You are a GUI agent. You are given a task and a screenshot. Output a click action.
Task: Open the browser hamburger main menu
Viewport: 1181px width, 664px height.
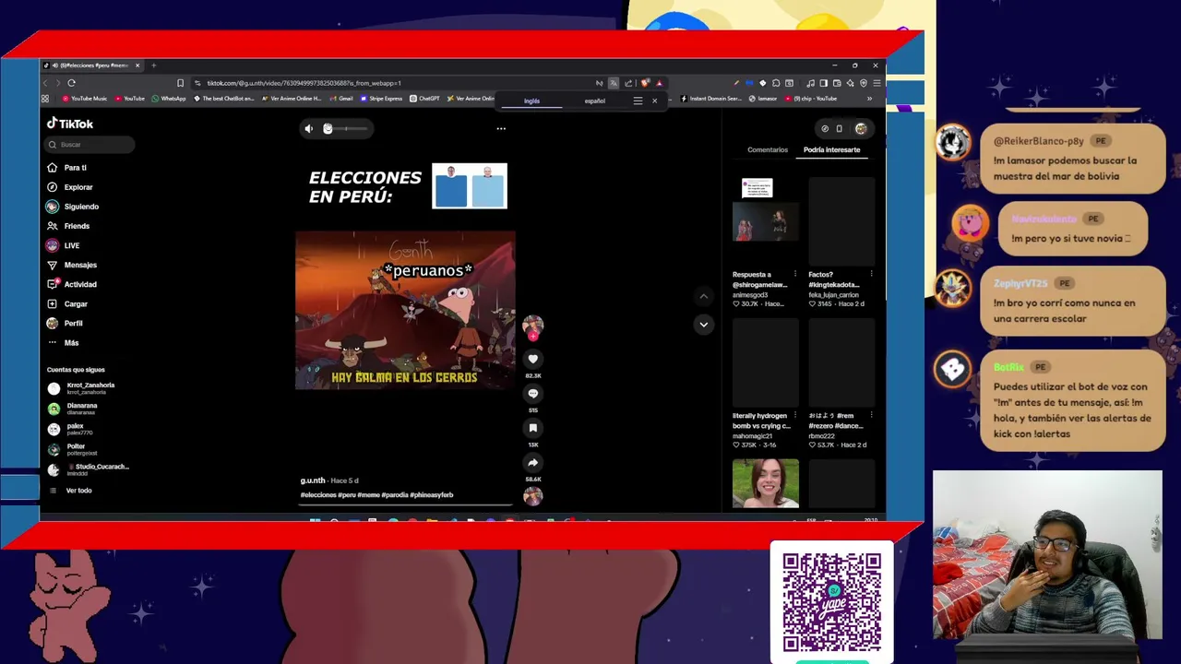[x=877, y=83]
